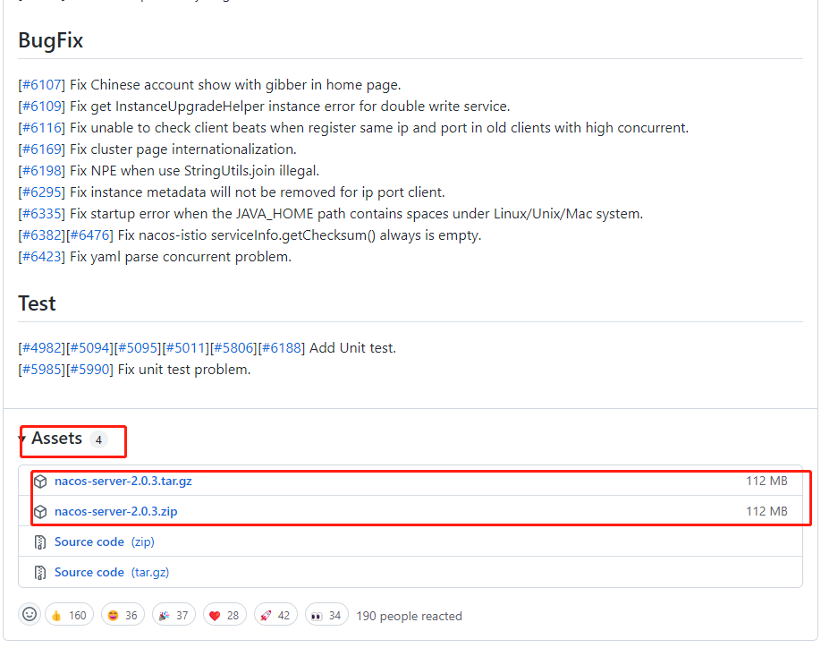Toggle rocket reaction with 42
This screenshot has height=648, width=838.
pos(275,616)
